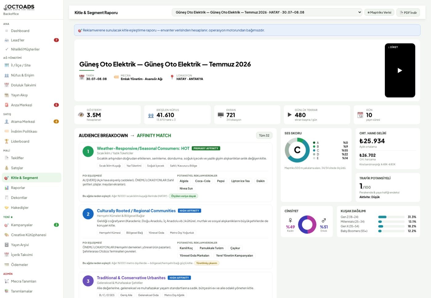Image resolution: width=431 pixels, height=298 pixels.
Task: Click the İl / İlçe / Site map icon
Action: (x=6, y=65)
